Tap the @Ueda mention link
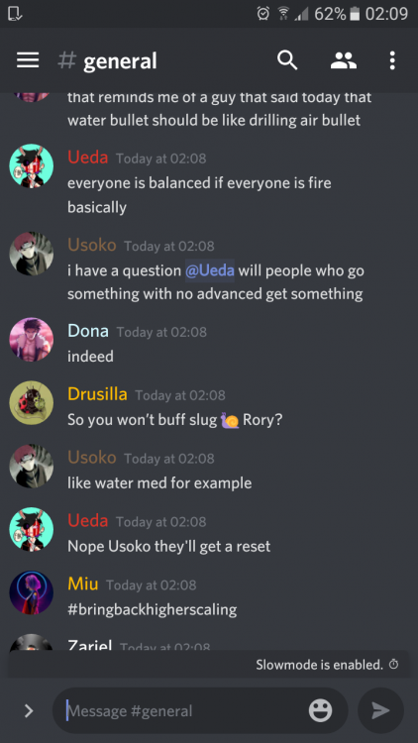Viewport: 418px width, 743px height. click(x=209, y=270)
